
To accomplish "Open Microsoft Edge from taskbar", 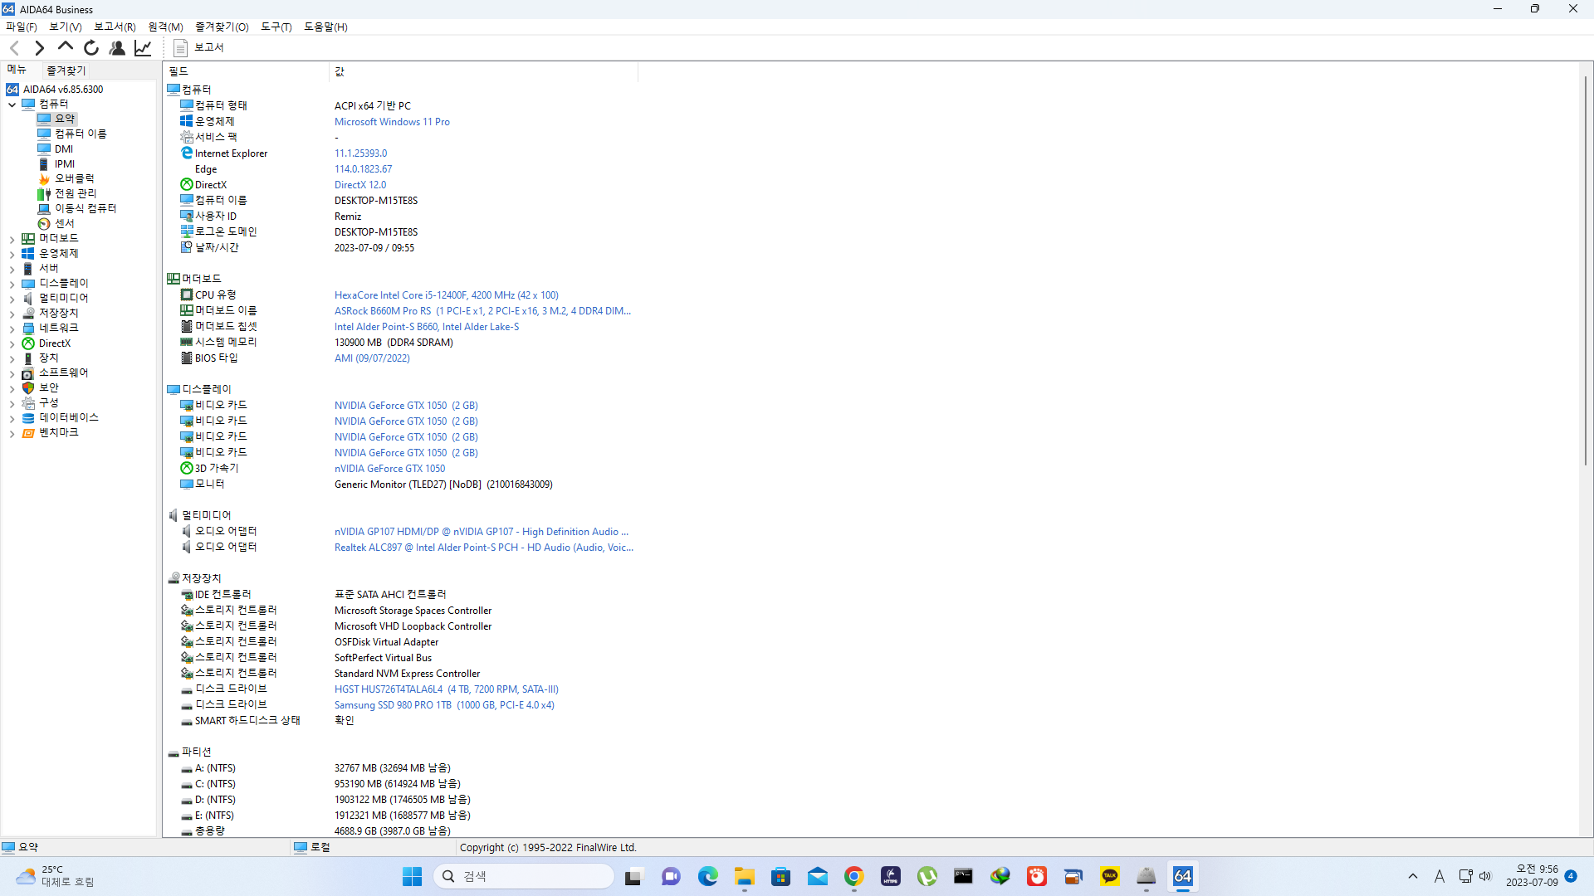I will point(708,876).
